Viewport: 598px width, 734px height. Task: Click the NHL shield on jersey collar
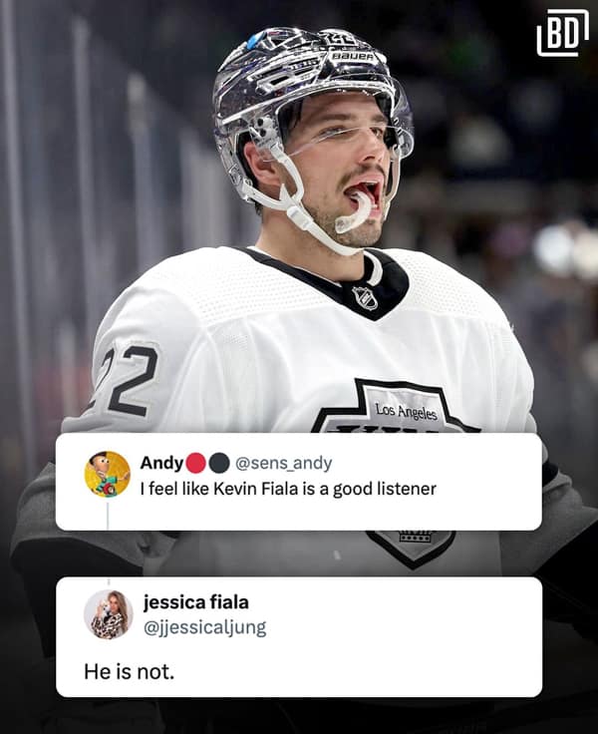365,298
